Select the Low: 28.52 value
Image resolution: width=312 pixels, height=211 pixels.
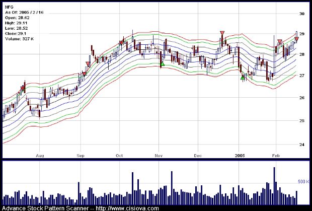pos(16,28)
